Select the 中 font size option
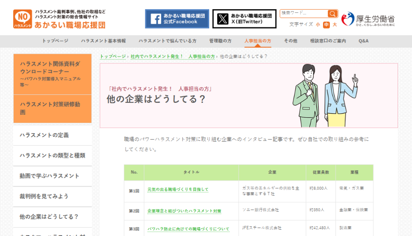The height and width of the screenshot is (236, 412). coord(327,24)
